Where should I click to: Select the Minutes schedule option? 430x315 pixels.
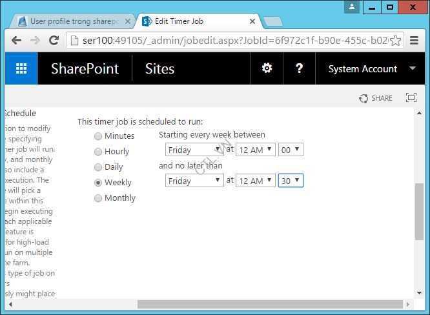pyautogui.click(x=98, y=136)
